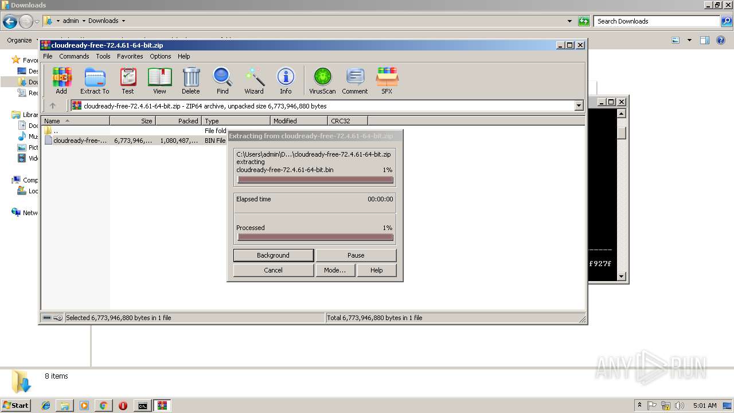Open the Help menu
The height and width of the screenshot is (413, 734).
(183, 56)
